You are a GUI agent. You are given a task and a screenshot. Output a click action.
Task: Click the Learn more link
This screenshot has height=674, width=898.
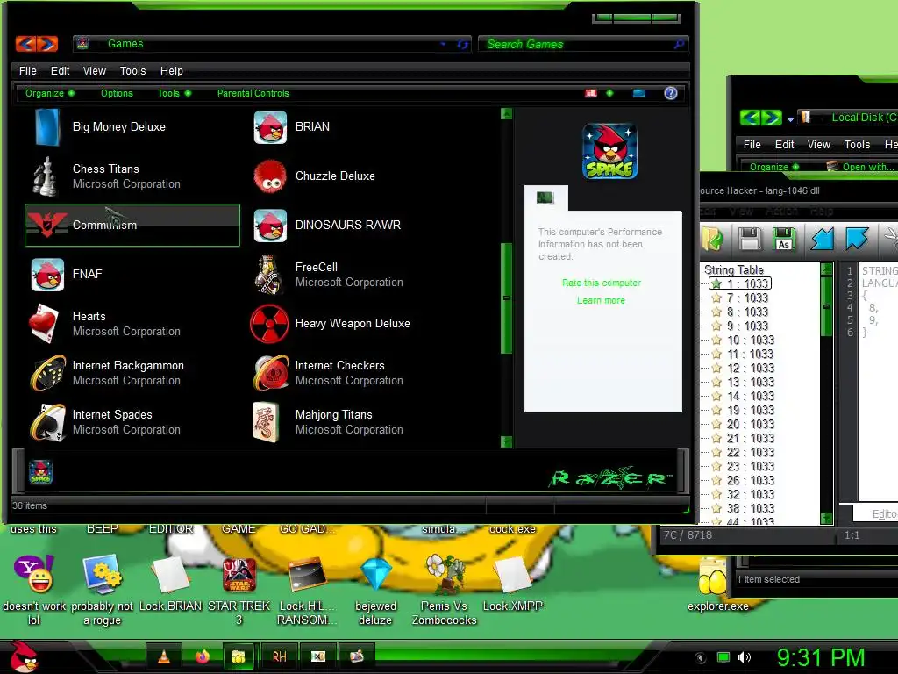601,300
